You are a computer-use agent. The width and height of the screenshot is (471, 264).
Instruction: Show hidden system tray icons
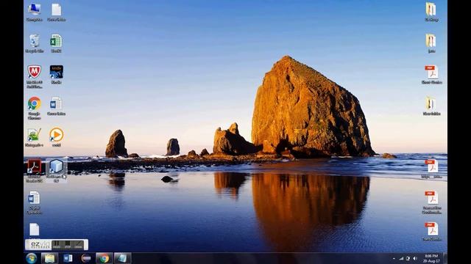pyautogui.click(x=394, y=258)
